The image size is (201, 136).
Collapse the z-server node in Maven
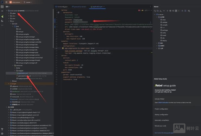tap(155, 14)
